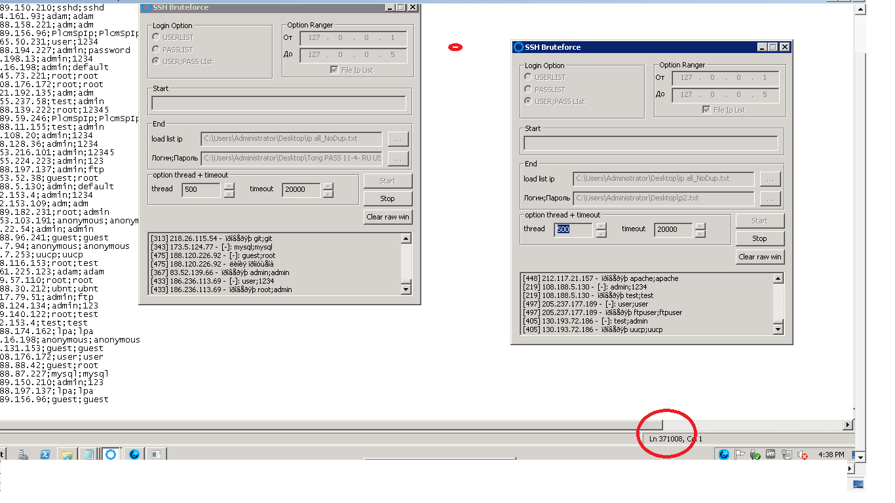Increase timeout value in inactive Bruteforce window
The width and height of the screenshot is (895, 503).
coord(328,186)
